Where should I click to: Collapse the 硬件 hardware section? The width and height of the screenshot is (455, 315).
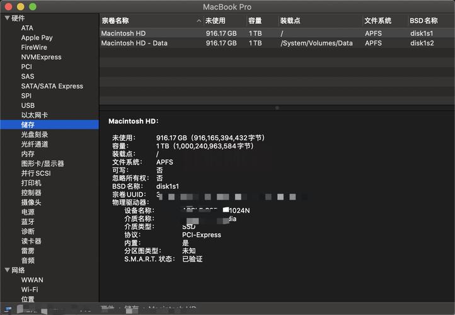(8, 18)
